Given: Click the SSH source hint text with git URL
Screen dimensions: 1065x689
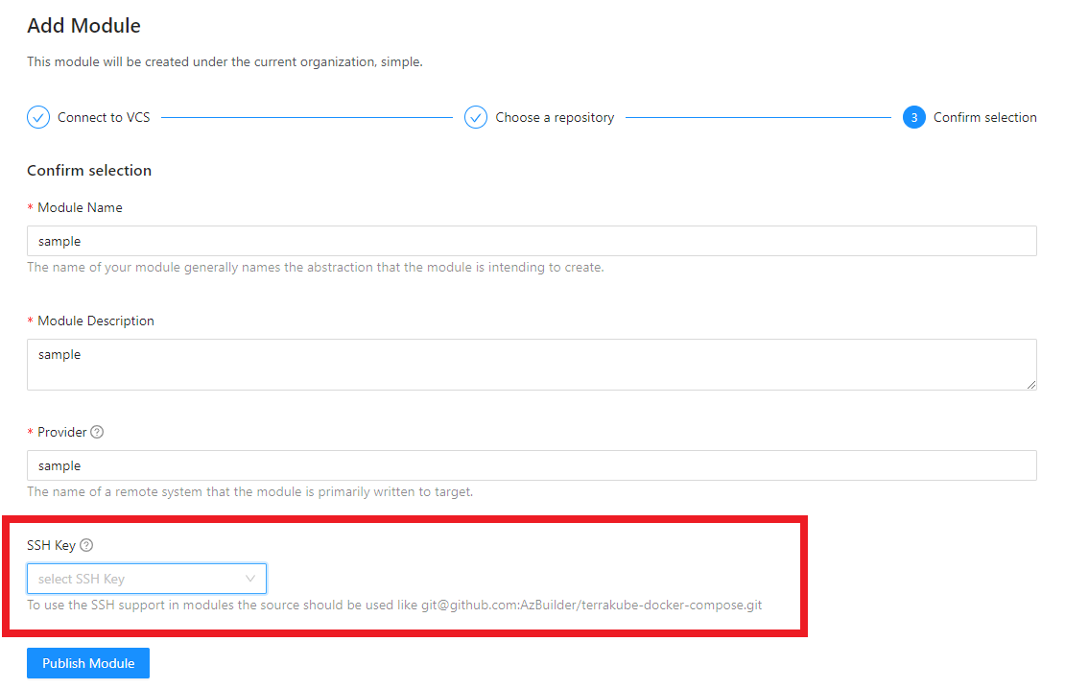Looking at the screenshot, I should [393, 606].
